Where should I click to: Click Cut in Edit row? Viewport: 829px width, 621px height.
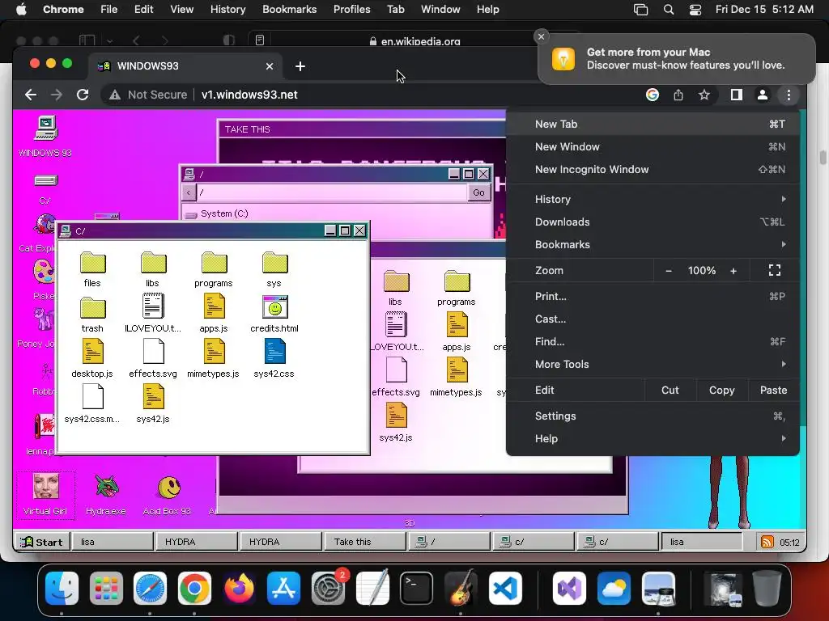(x=670, y=391)
